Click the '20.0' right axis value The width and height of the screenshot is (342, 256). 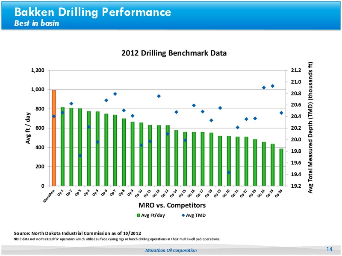(x=296, y=140)
